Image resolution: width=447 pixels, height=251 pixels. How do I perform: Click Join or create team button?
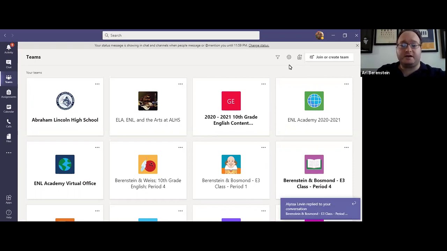(329, 57)
